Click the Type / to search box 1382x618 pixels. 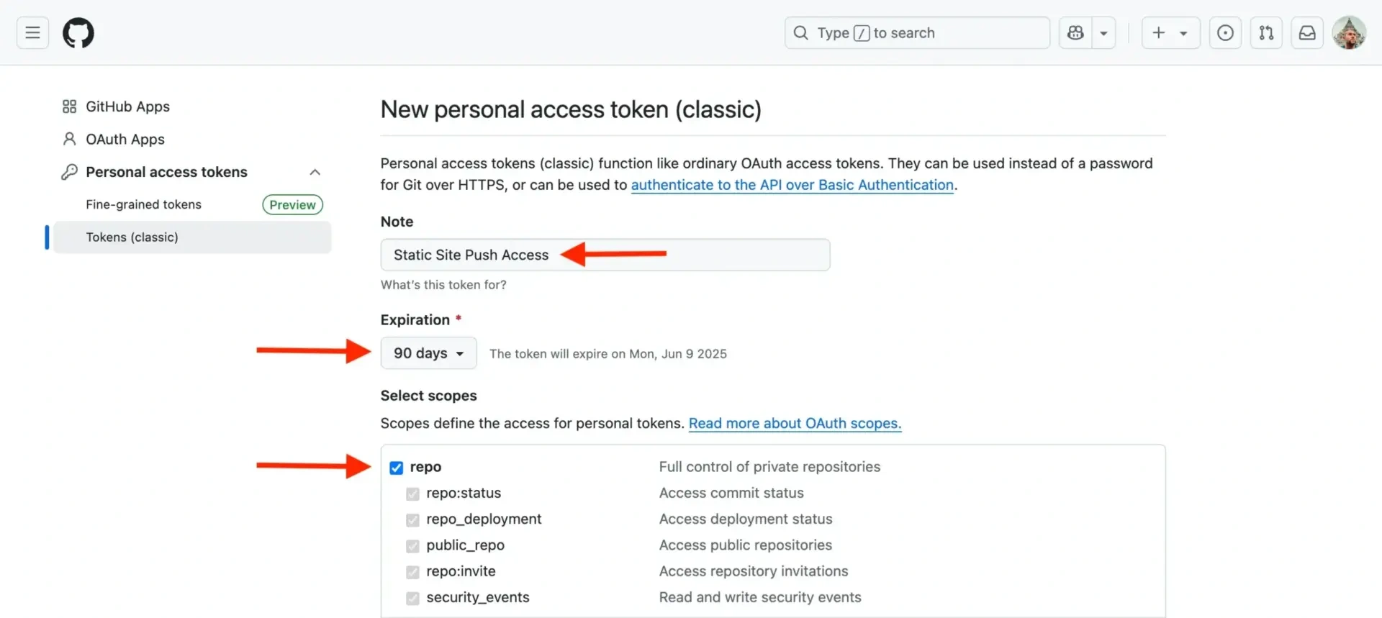coord(917,33)
